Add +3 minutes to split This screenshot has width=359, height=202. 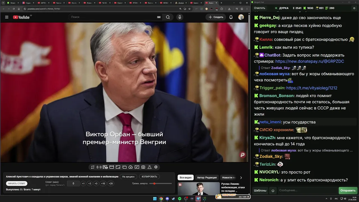[89, 183]
